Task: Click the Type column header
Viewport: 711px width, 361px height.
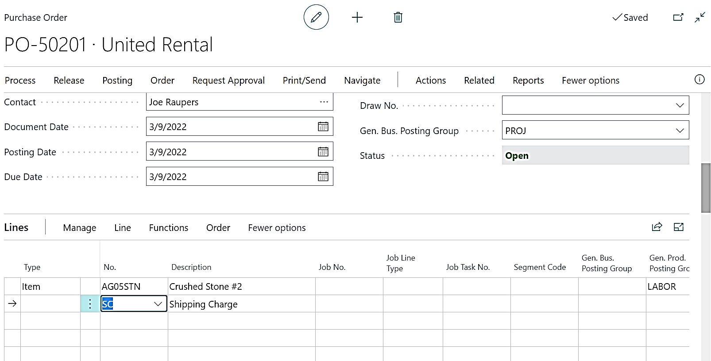Action: tap(32, 267)
